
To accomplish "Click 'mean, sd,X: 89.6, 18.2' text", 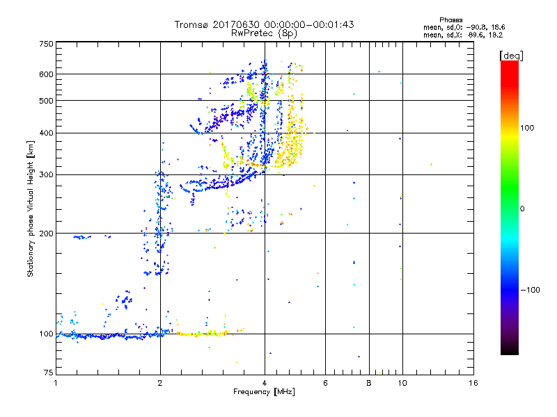I will (x=463, y=35).
